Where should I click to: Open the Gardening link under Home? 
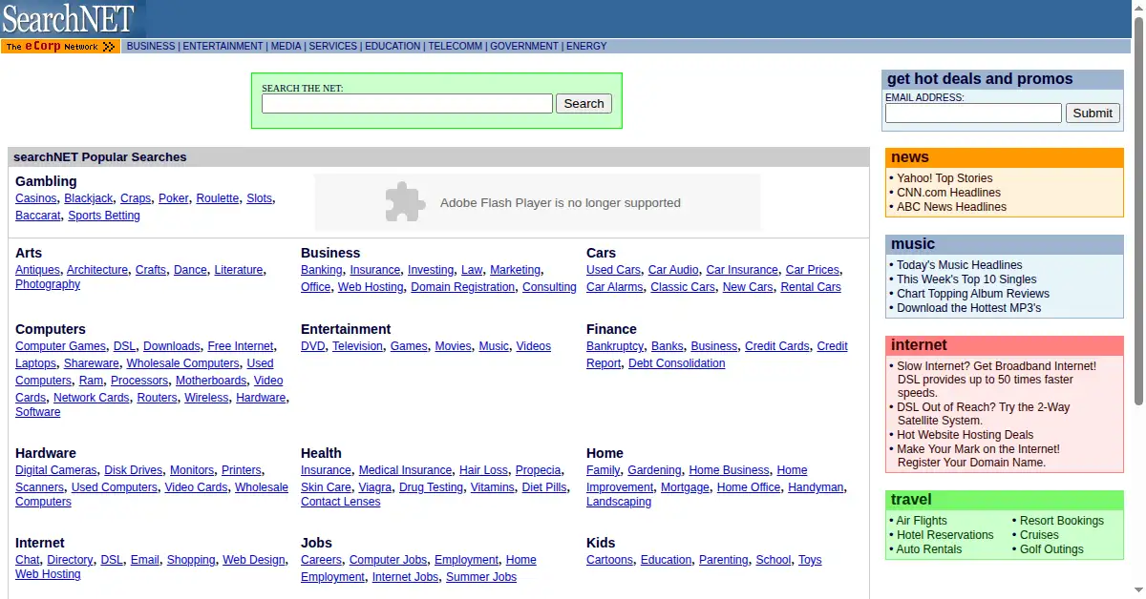click(x=654, y=470)
